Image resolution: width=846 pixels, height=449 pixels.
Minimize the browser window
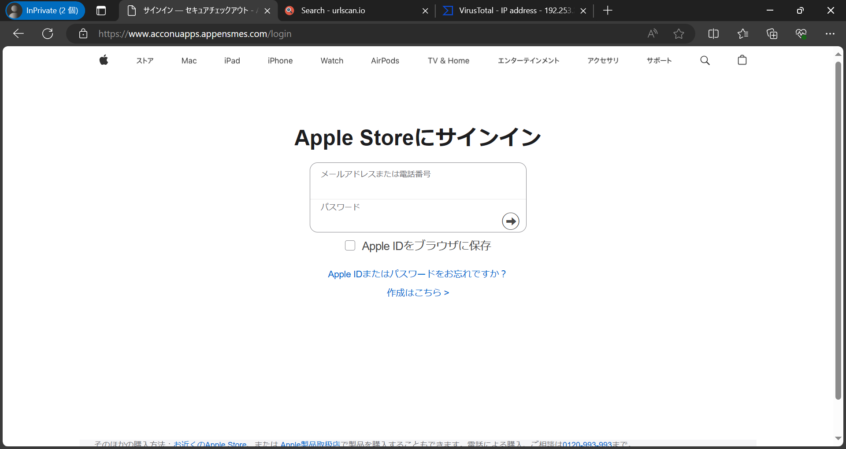point(770,11)
